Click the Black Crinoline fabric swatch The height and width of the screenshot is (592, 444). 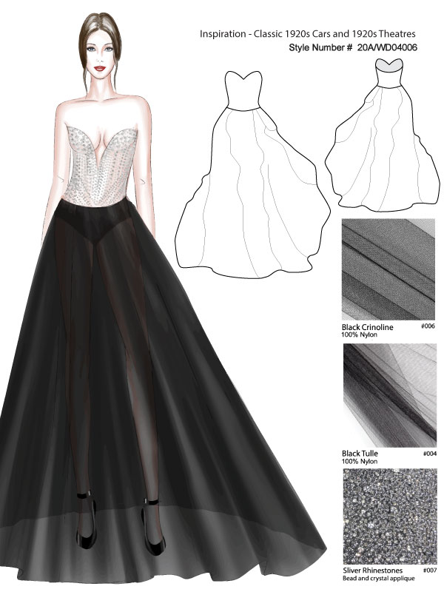(x=388, y=269)
